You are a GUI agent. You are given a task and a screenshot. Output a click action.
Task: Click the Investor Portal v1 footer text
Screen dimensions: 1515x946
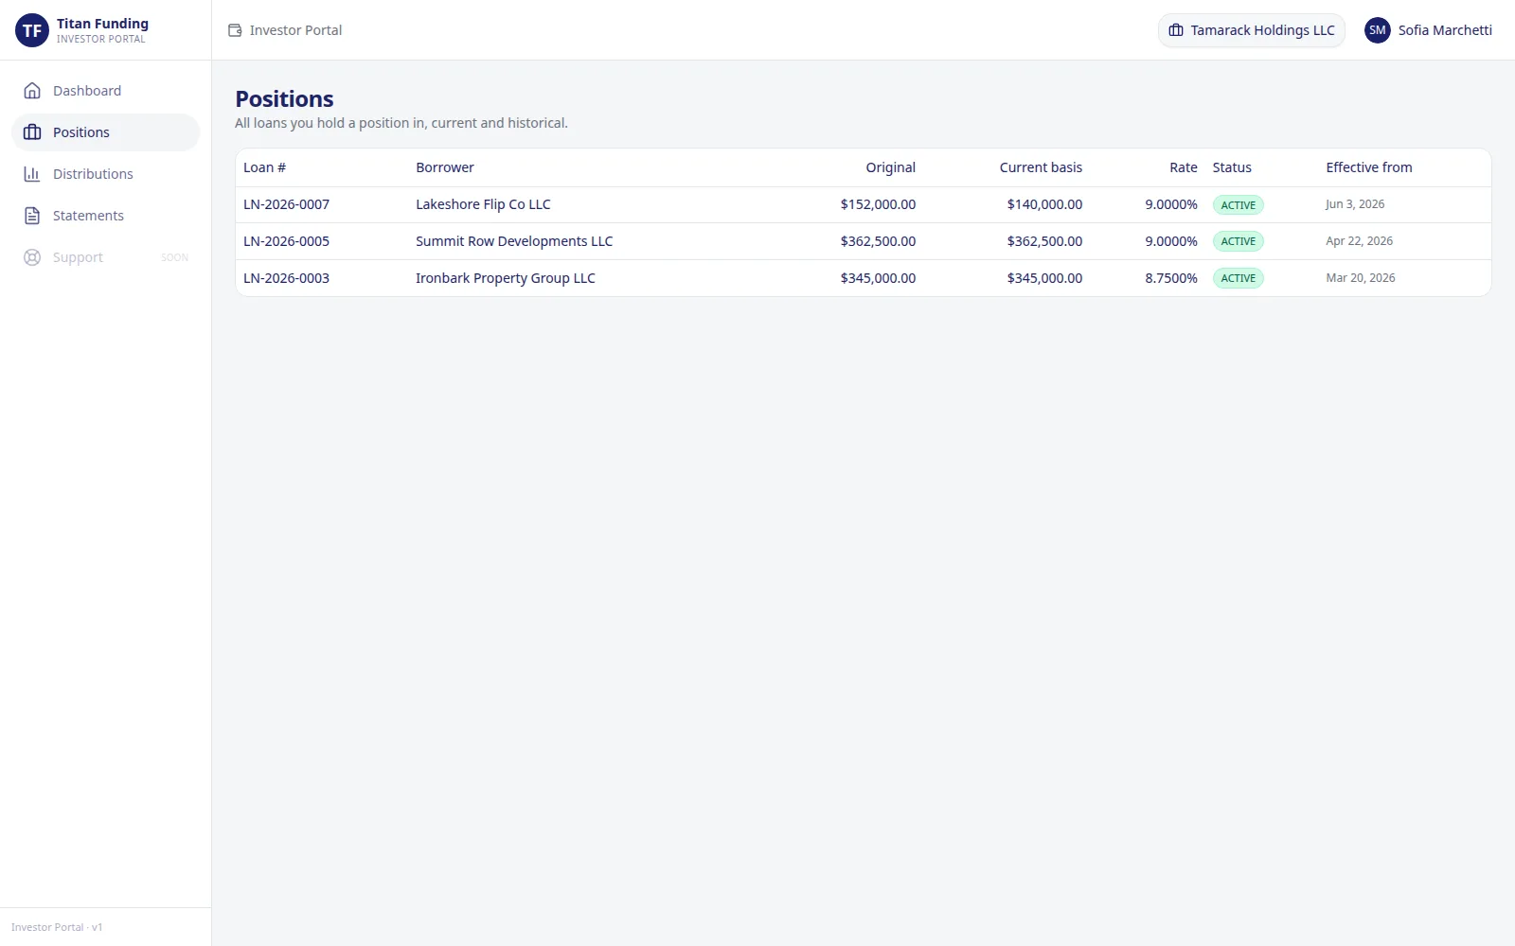pos(57,927)
